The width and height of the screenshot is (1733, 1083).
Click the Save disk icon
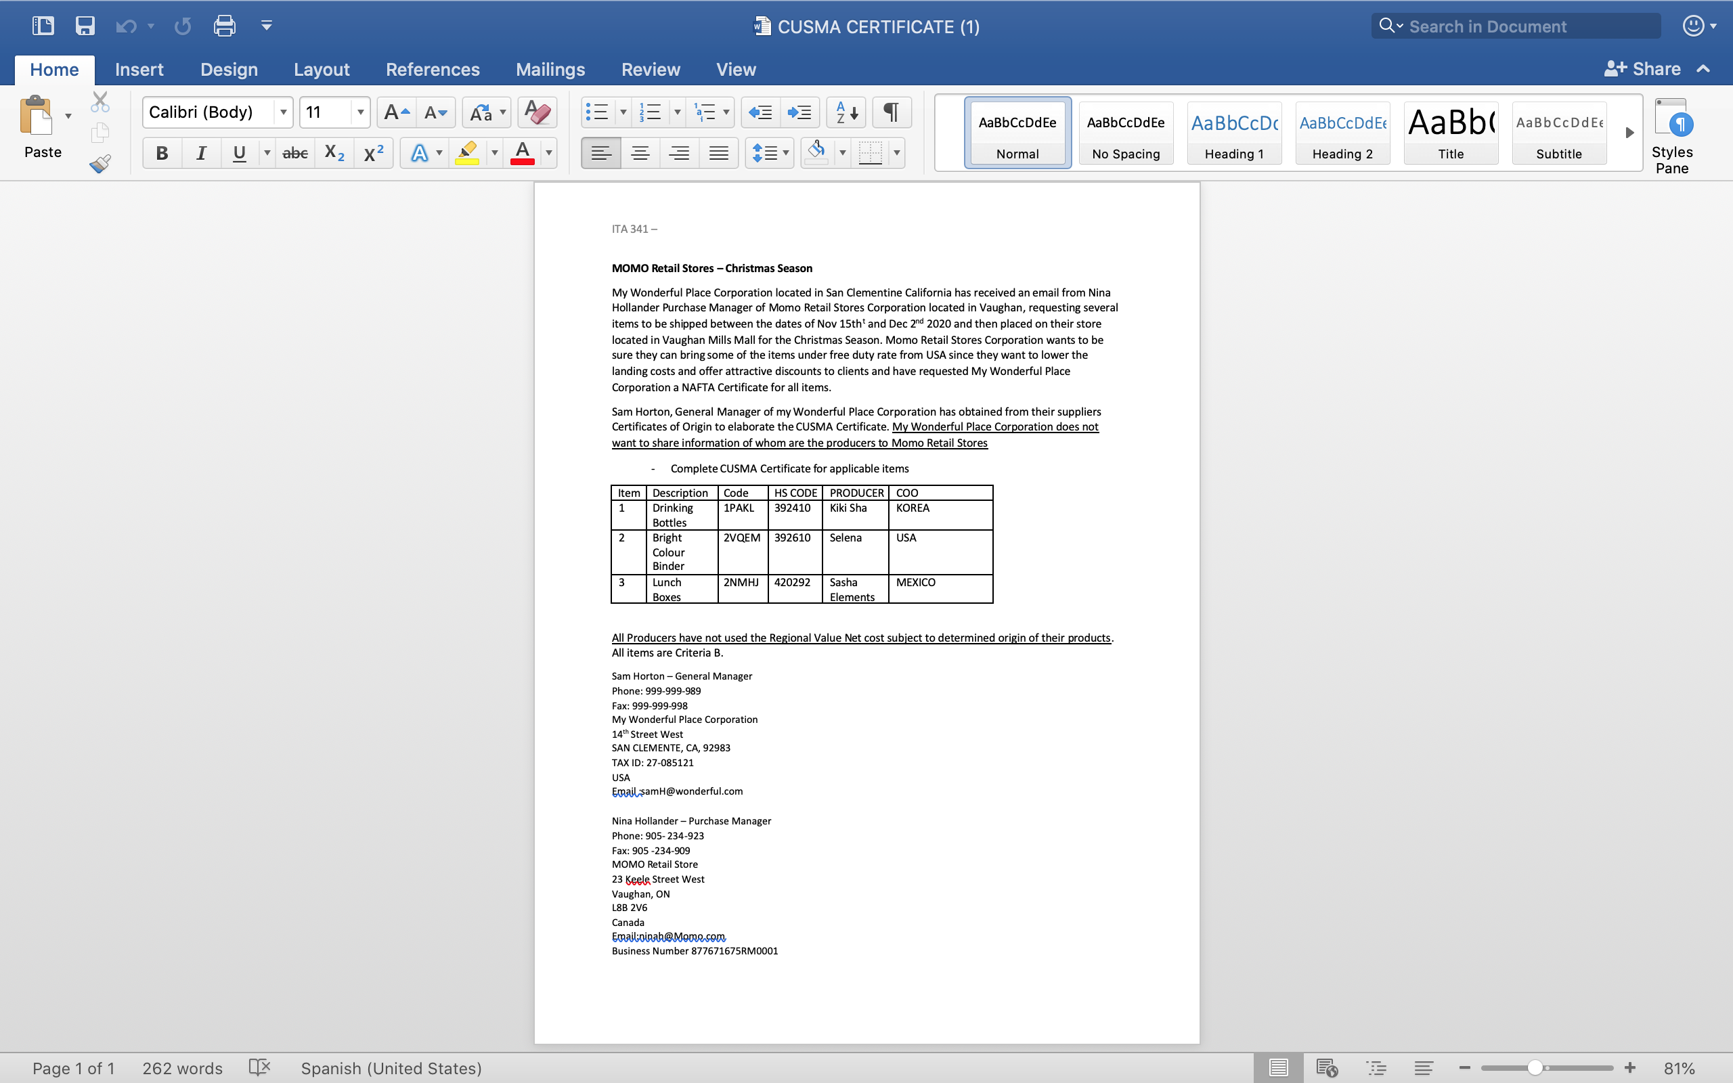pos(85,26)
